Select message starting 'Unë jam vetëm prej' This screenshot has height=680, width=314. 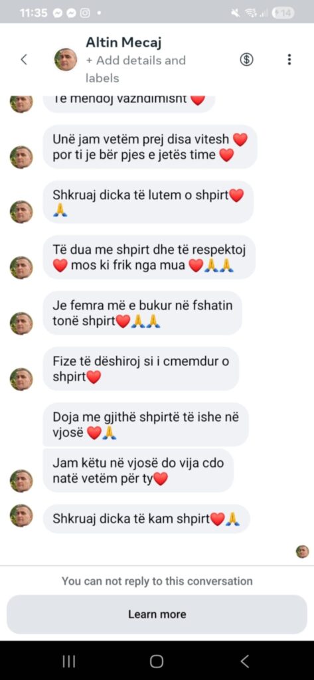tap(150, 147)
